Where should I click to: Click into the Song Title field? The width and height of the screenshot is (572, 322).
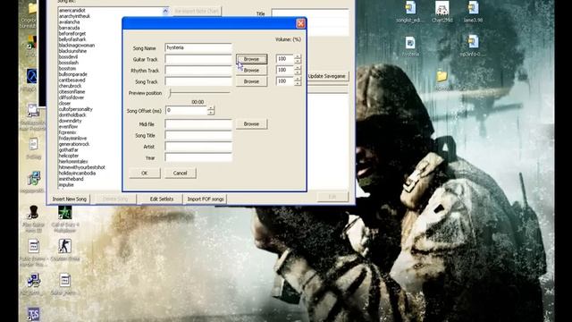[198, 135]
